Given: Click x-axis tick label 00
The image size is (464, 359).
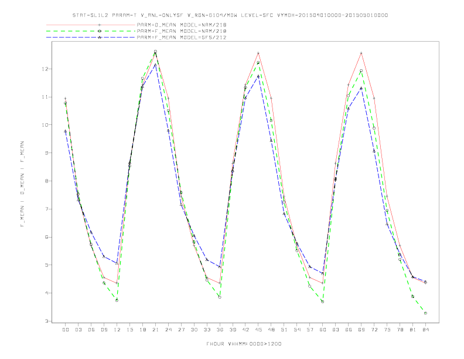Looking at the screenshot, I should [x=66, y=330].
